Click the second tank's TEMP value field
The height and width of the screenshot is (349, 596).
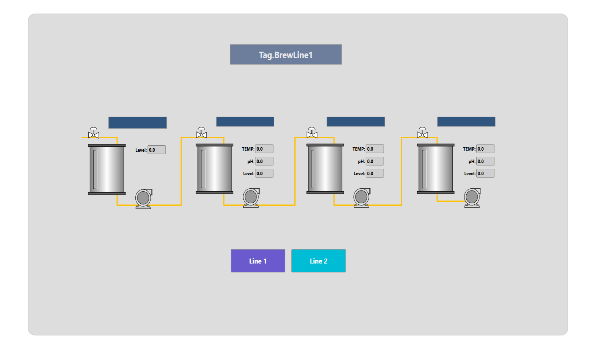[264, 149]
